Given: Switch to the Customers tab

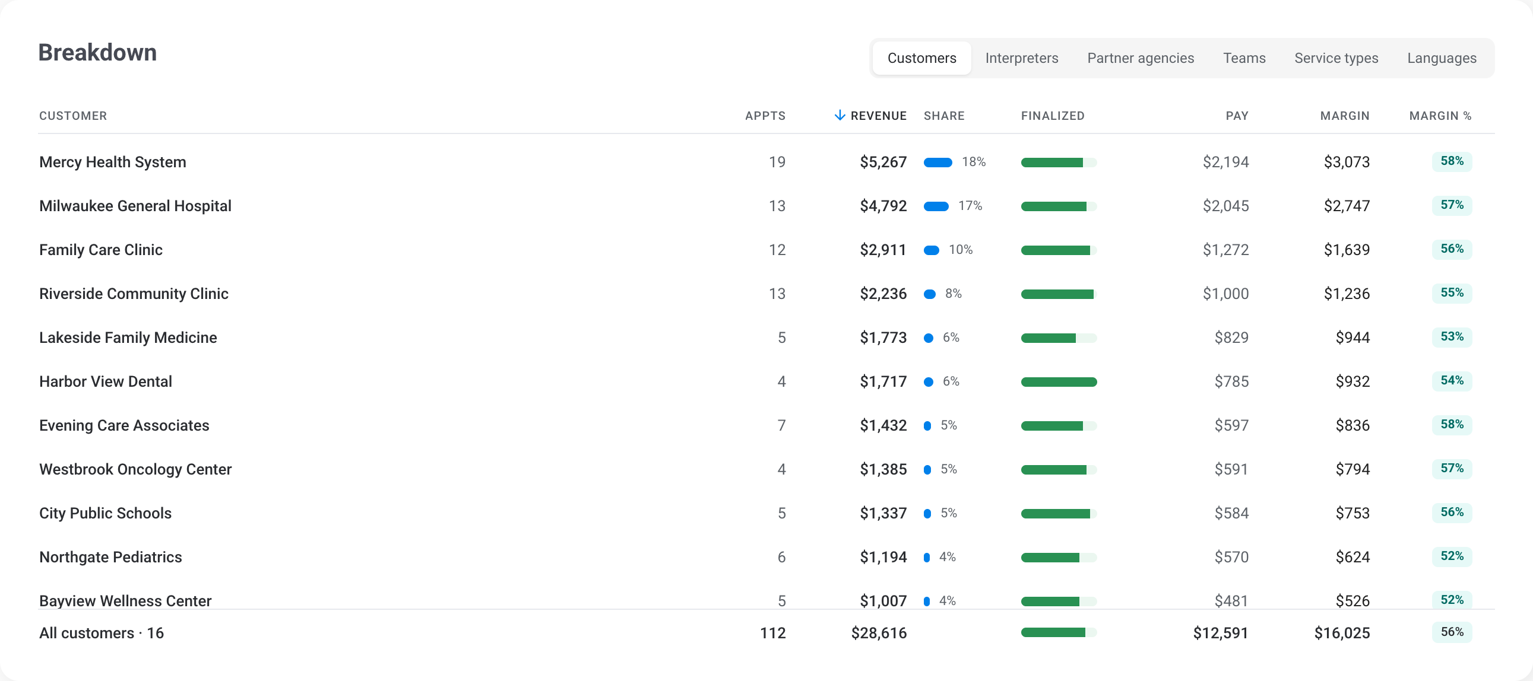Looking at the screenshot, I should [921, 58].
